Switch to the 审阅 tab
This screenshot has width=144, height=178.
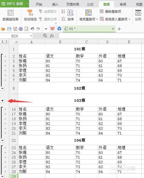click(123, 5)
